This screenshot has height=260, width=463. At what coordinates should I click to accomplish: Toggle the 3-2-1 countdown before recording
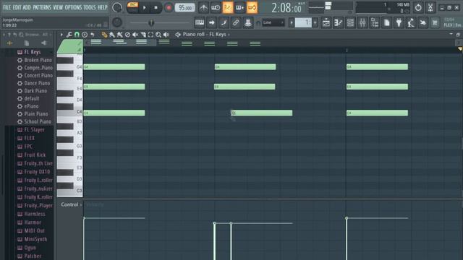pos(228,8)
